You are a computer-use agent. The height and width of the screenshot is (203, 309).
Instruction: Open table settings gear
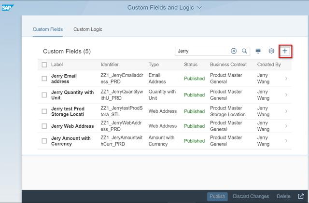click(x=271, y=51)
